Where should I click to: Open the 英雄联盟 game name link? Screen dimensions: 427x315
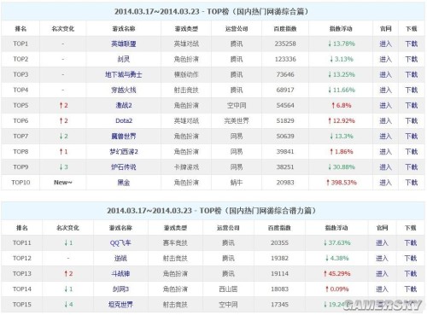[124, 44]
